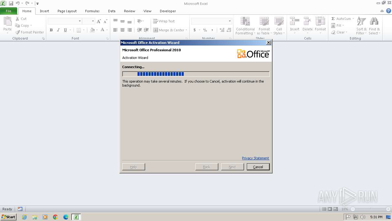Click the Cut scissors icon
Viewport: 392px width, 221px height.
tap(17, 19)
